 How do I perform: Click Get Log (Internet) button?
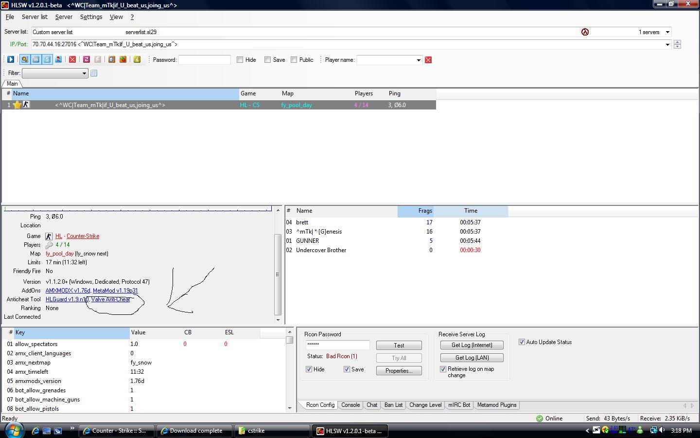[472, 345]
